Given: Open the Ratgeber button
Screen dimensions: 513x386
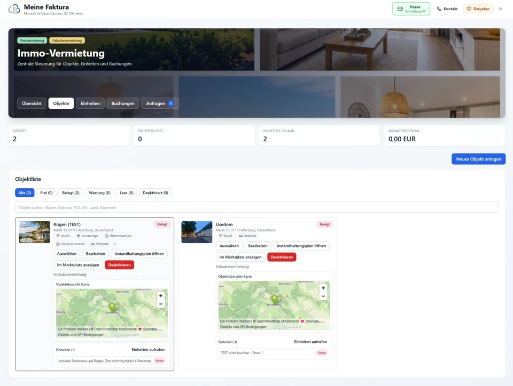Looking at the screenshot, I should click(478, 9).
